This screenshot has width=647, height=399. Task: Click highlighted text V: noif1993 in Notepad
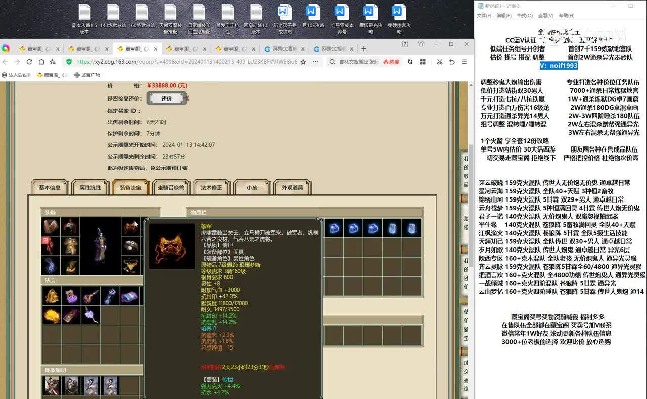[x=559, y=66]
